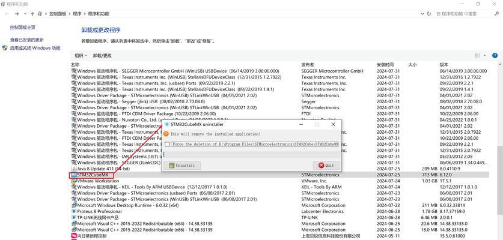Select Microsoft Windows Desktop Runtime icon
The image size is (503, 240).
[74, 205]
